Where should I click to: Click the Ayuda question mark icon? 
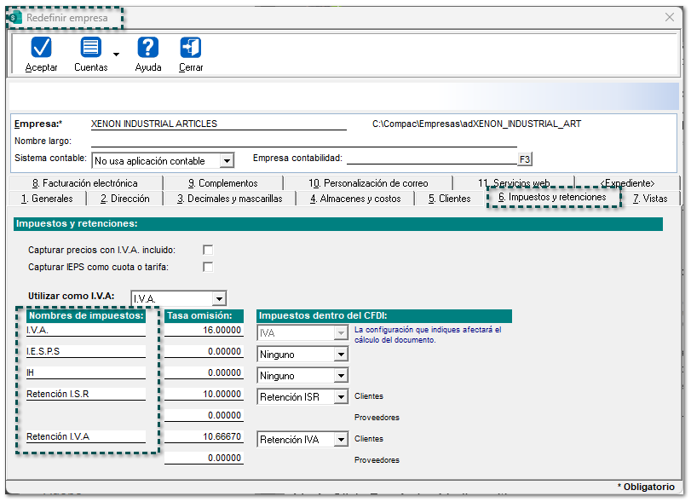tap(148, 48)
